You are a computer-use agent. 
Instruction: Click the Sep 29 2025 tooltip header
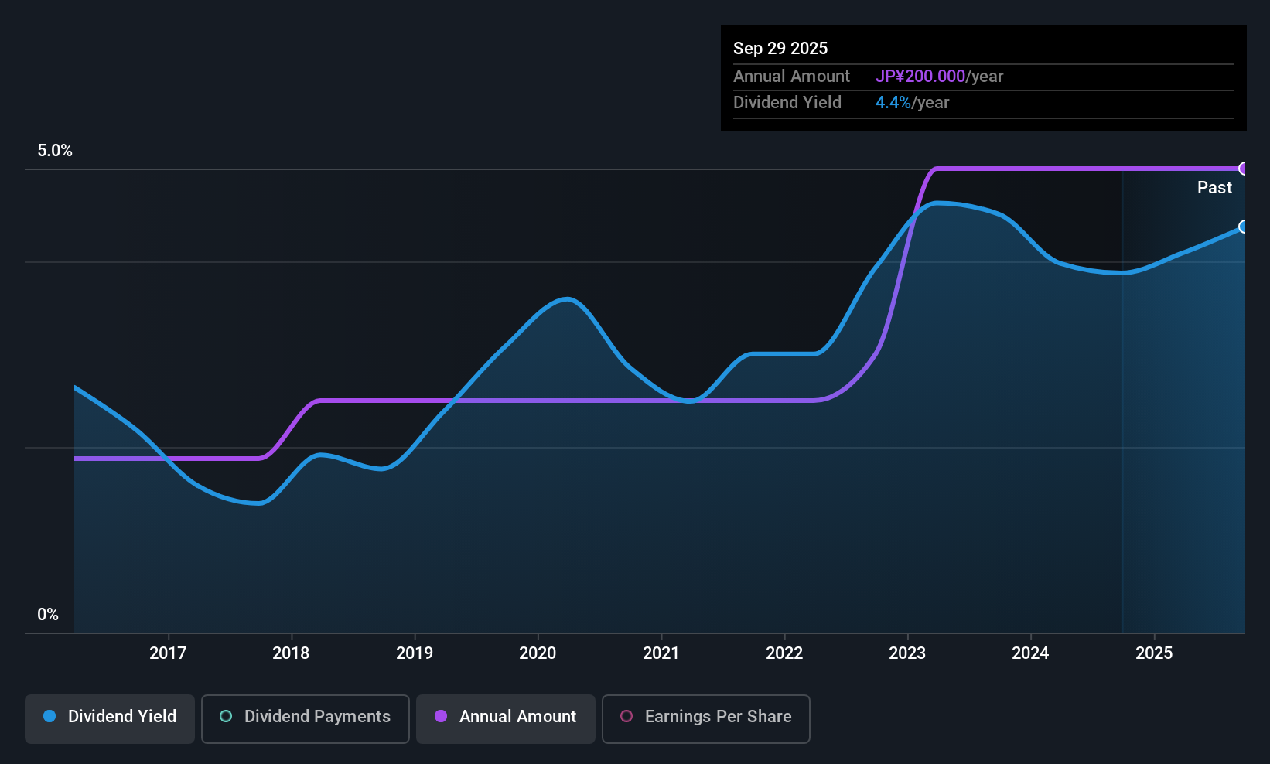[780, 48]
